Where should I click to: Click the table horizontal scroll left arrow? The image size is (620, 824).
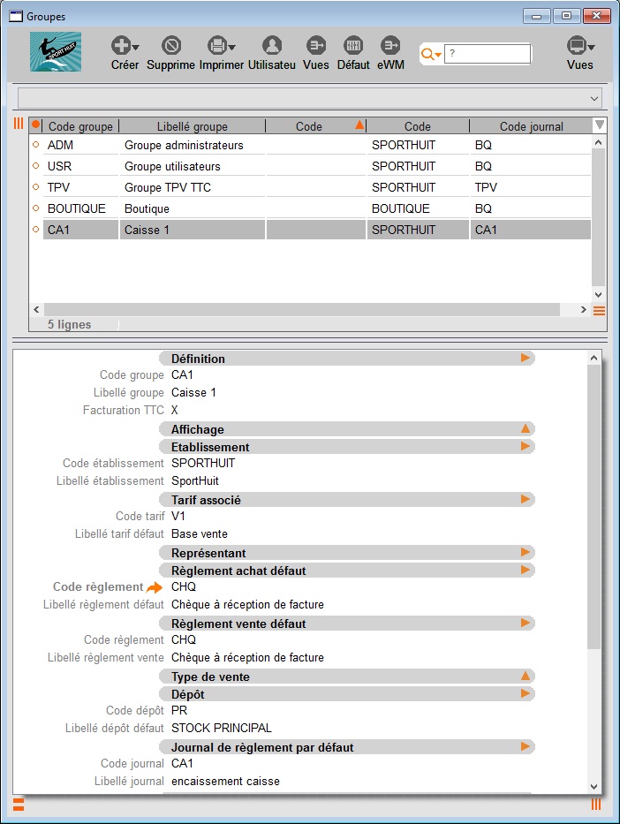pos(36,309)
